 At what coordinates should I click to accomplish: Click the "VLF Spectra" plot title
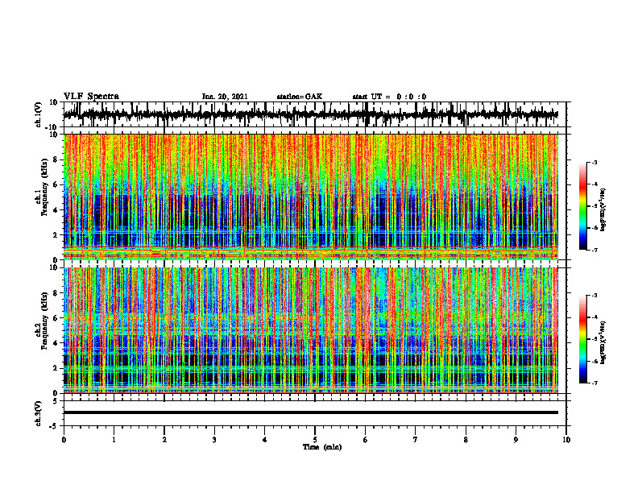tap(91, 97)
